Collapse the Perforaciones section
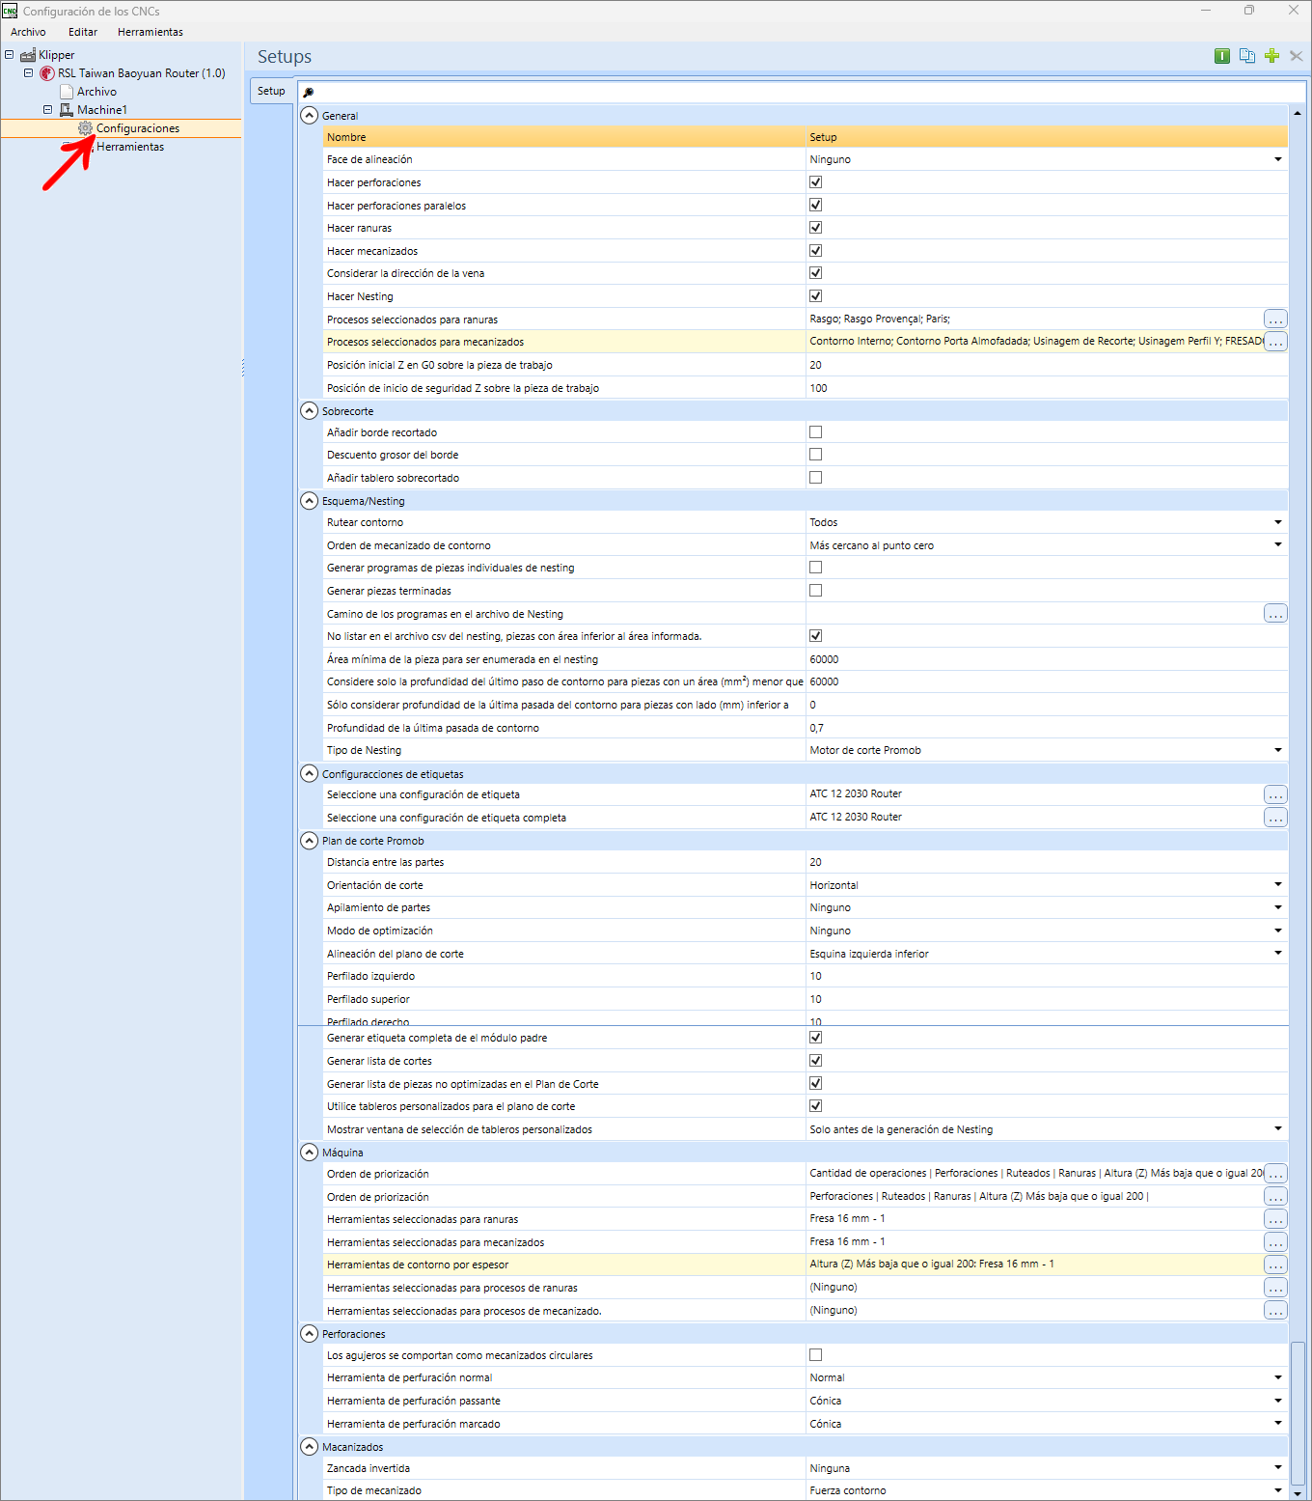 [x=309, y=1334]
